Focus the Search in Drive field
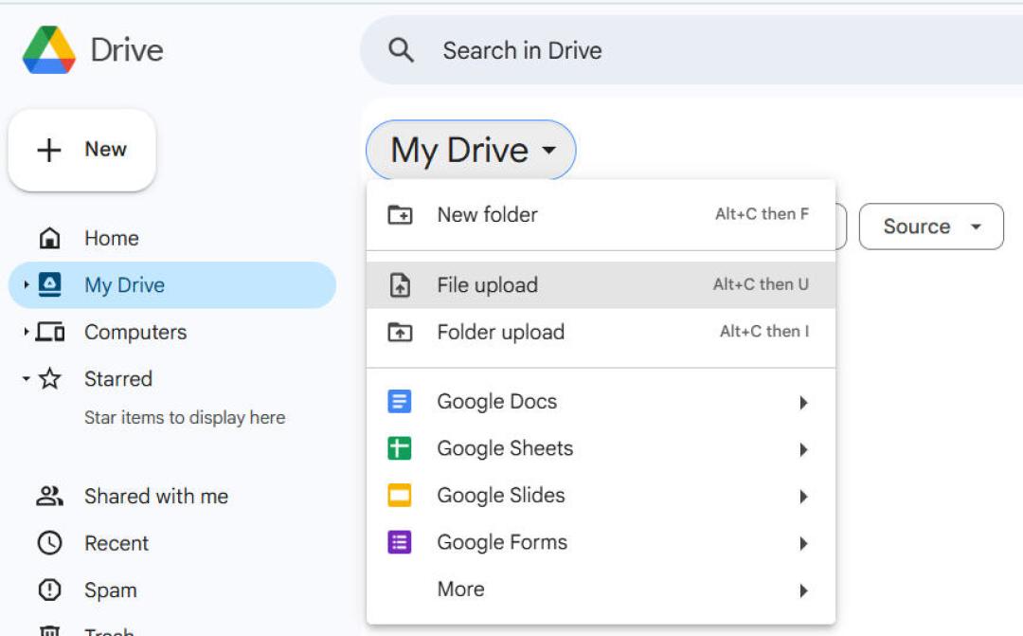1023x636 pixels. pos(691,50)
